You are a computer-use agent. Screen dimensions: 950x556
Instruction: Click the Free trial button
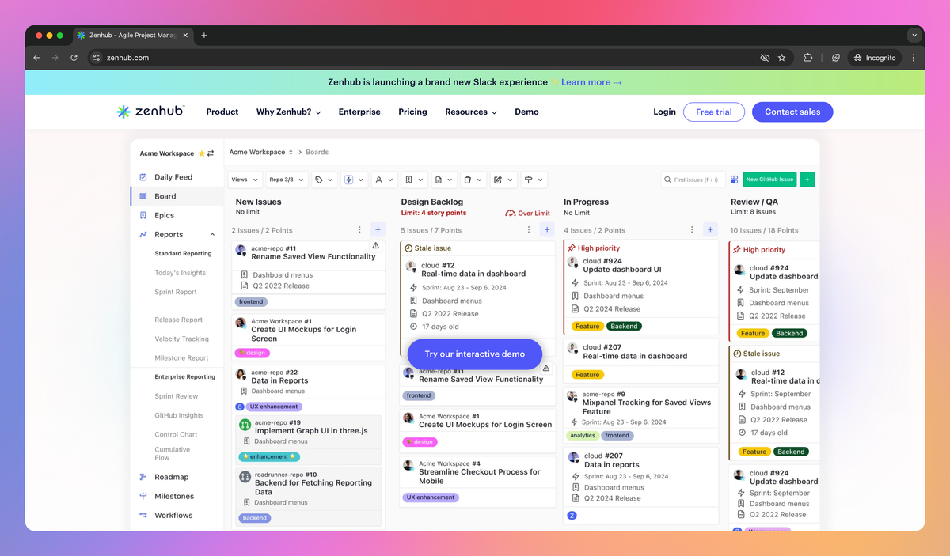tap(714, 112)
